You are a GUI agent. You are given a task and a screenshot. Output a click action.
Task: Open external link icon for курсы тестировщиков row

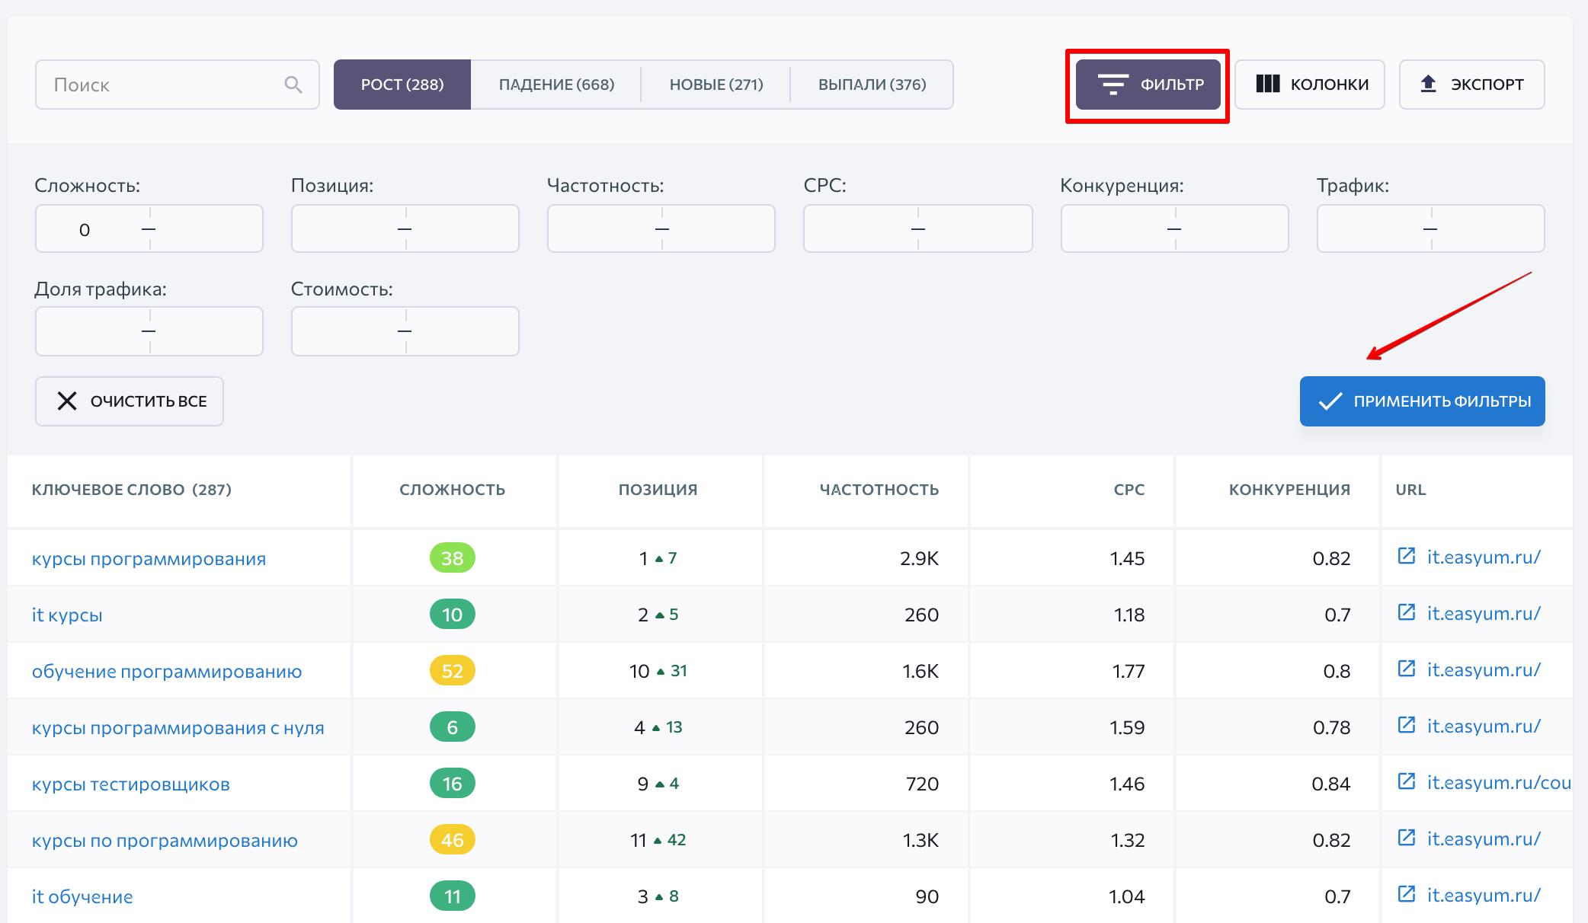[x=1407, y=781]
